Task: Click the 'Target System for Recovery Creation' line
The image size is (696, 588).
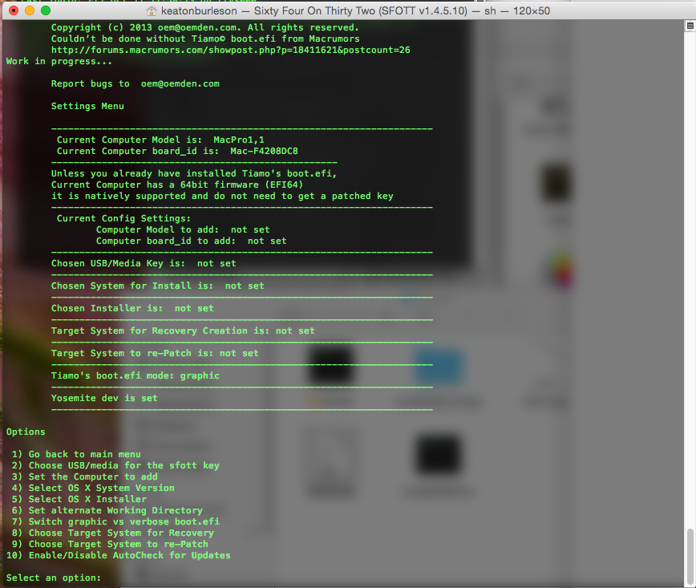Action: tap(183, 330)
